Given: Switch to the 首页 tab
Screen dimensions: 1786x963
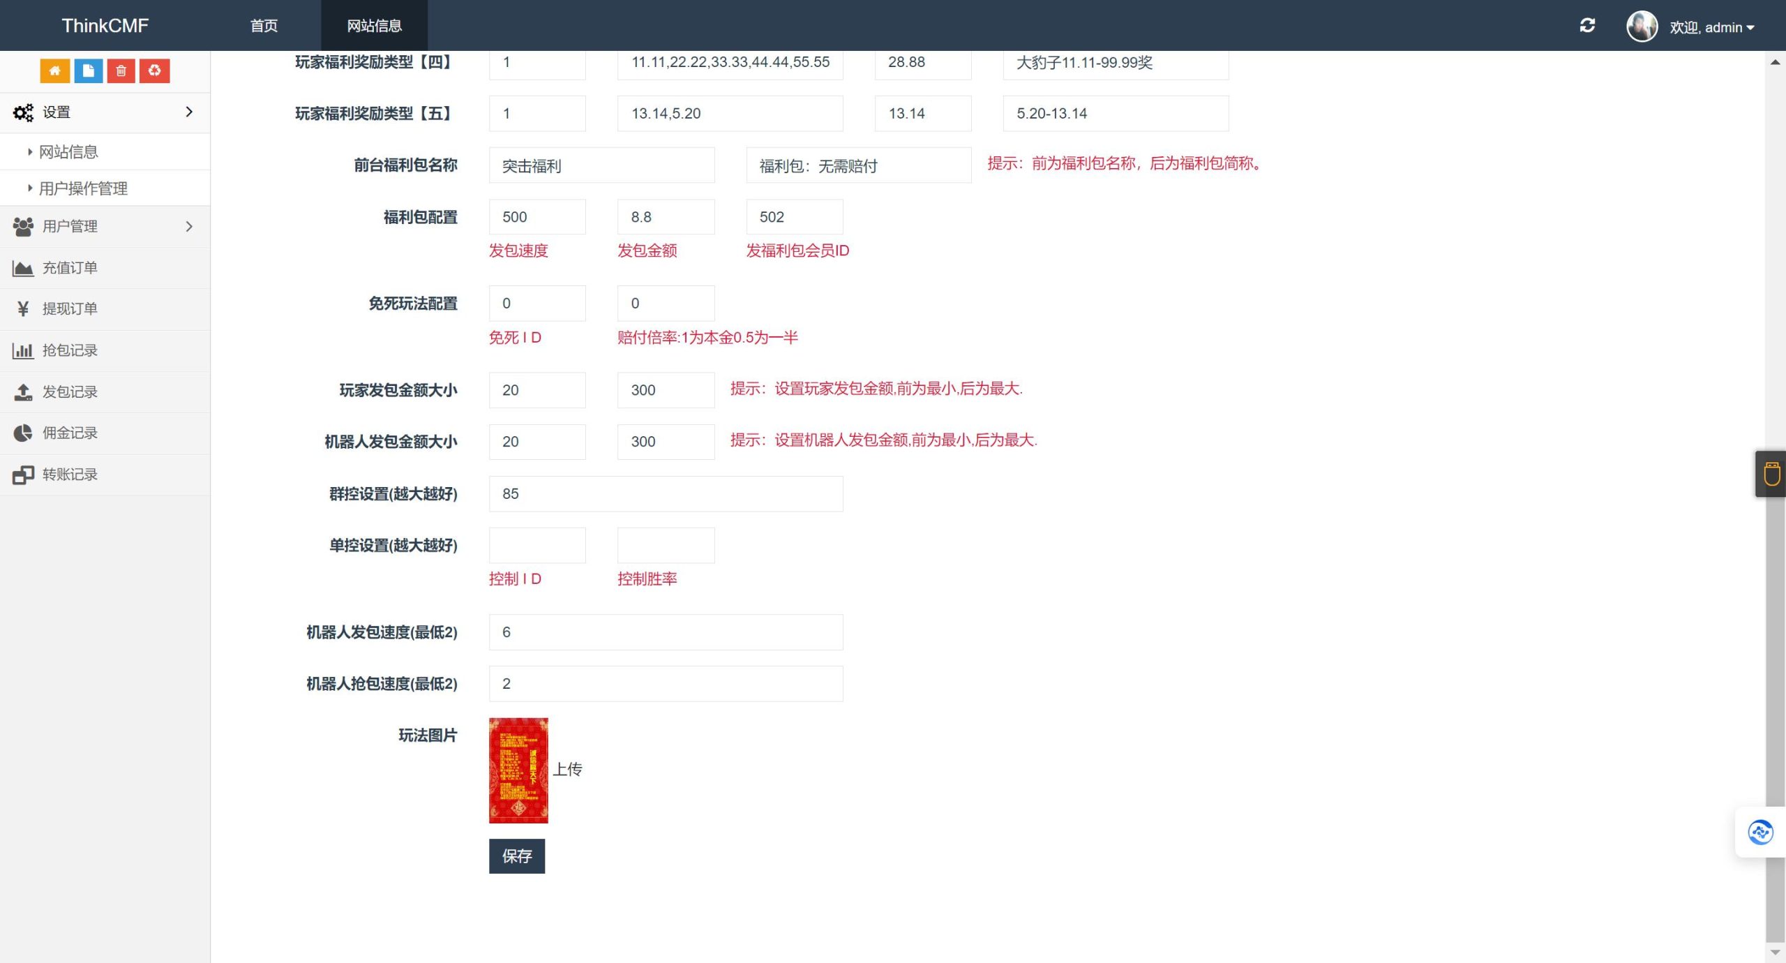Looking at the screenshot, I should 264,26.
